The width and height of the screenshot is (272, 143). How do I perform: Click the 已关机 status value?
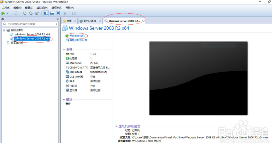tap(136, 130)
